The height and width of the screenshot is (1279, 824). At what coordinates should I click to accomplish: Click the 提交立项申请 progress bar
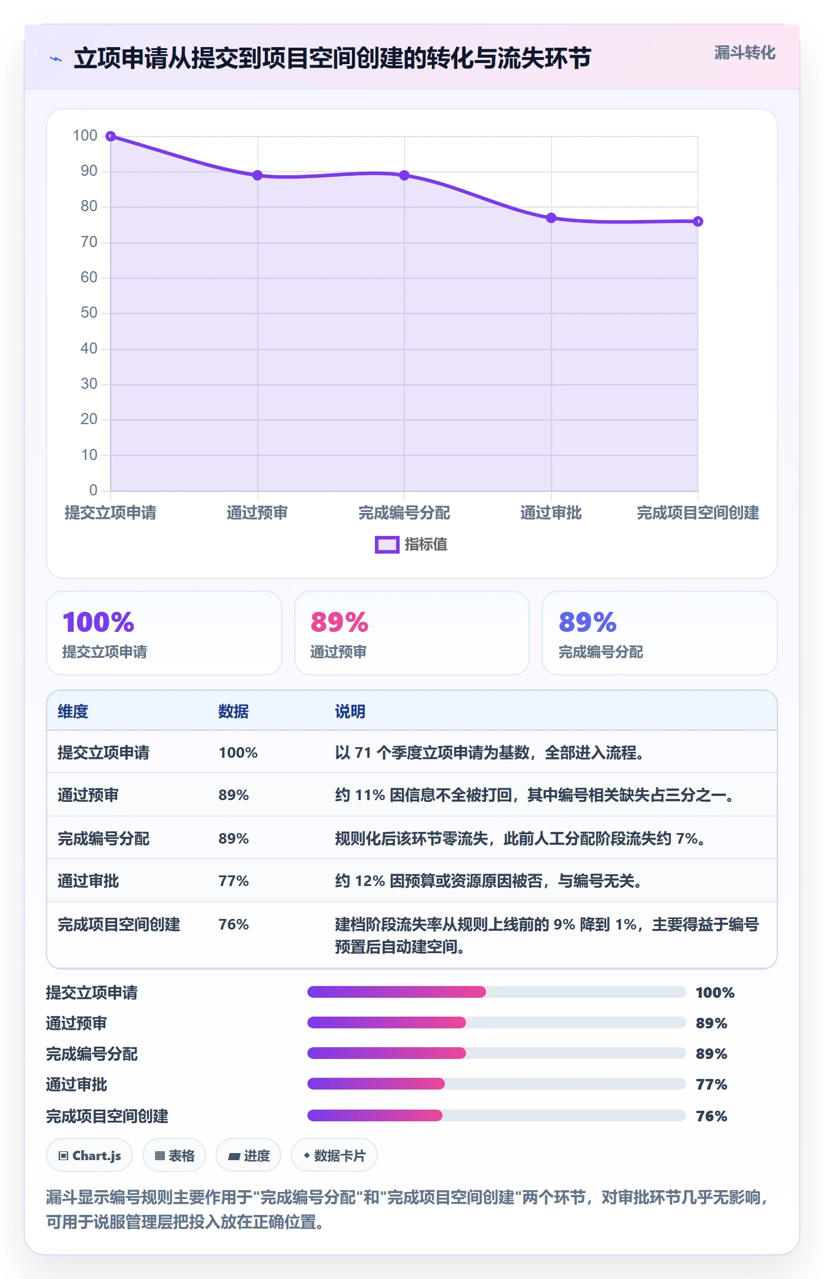pos(497,992)
